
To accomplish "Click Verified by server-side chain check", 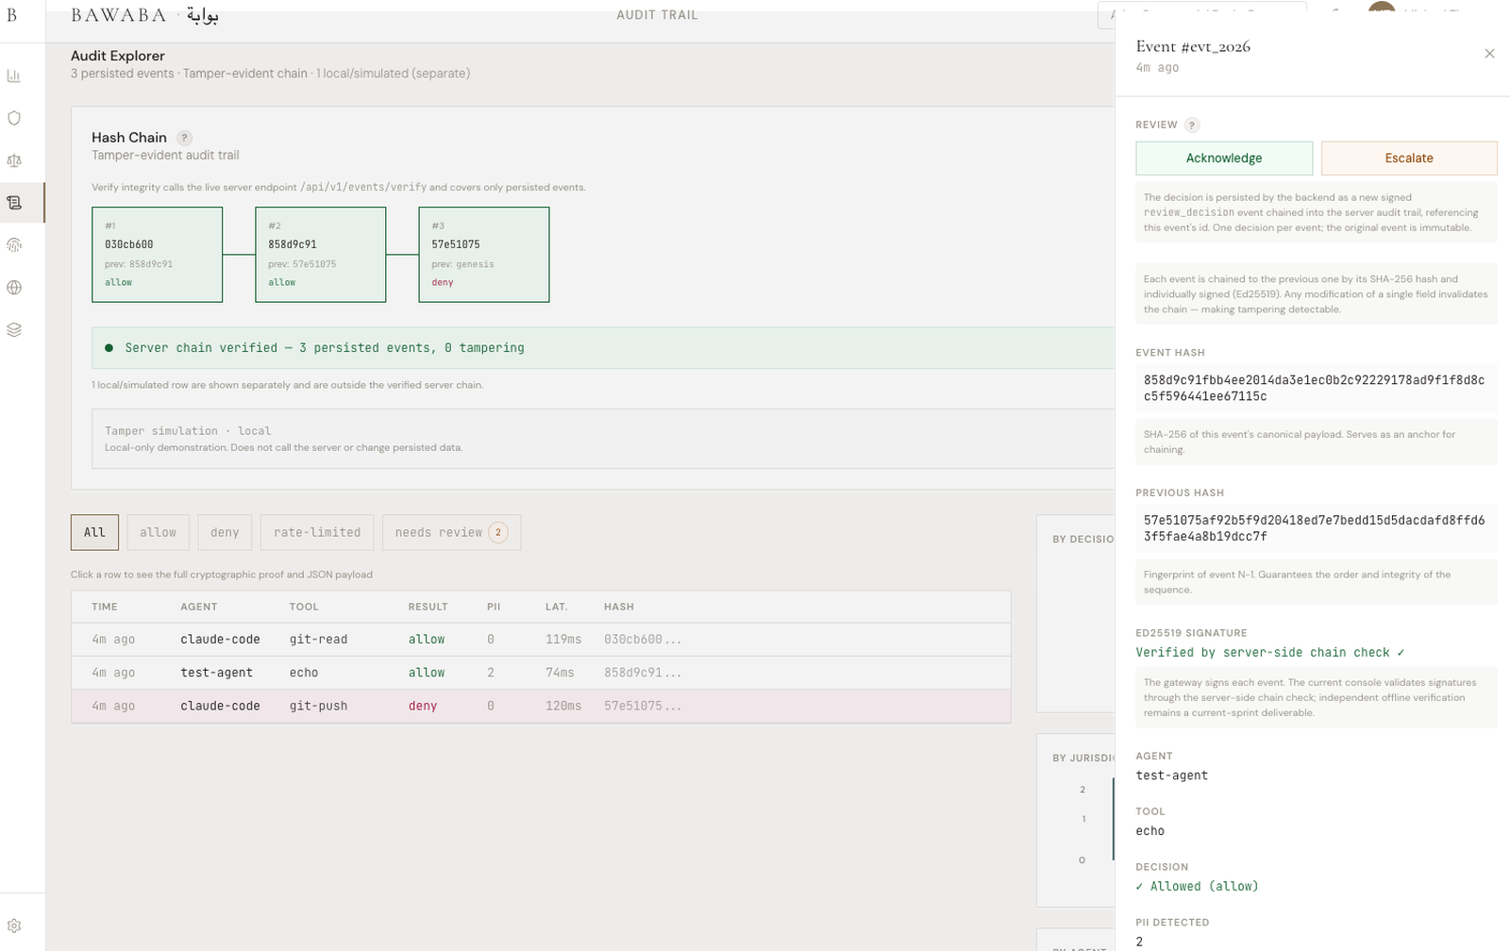I will 1270,653.
